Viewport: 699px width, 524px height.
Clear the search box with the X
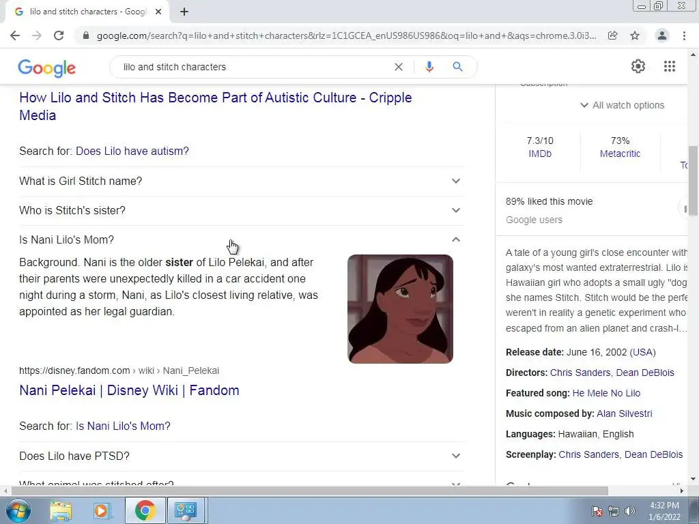(399, 67)
